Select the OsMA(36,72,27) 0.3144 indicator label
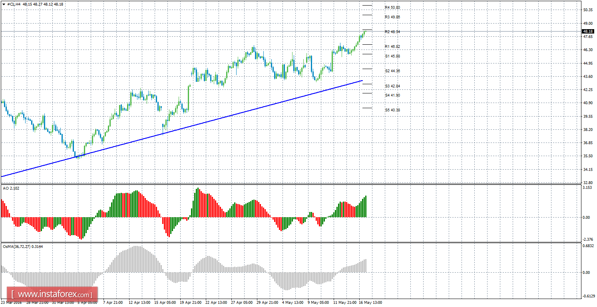597x307 pixels. click(23, 247)
